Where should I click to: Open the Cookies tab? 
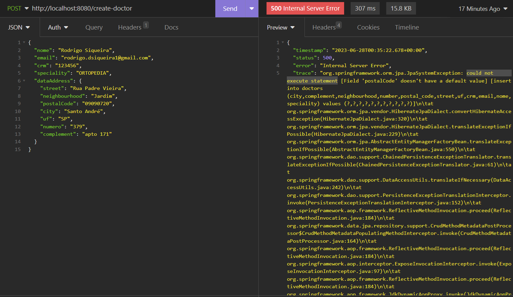tap(368, 27)
